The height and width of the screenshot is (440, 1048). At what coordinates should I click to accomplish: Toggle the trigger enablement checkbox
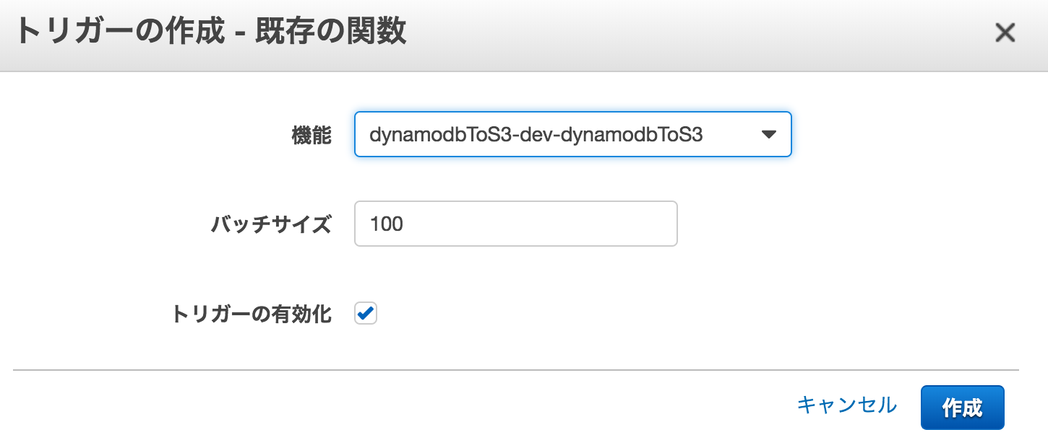click(365, 312)
